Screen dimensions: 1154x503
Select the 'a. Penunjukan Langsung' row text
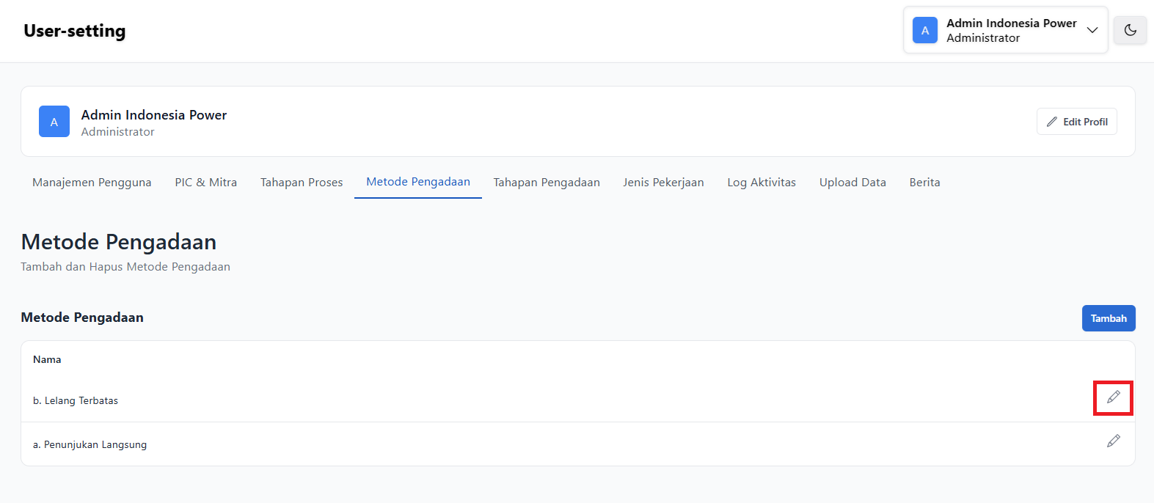[x=90, y=445]
